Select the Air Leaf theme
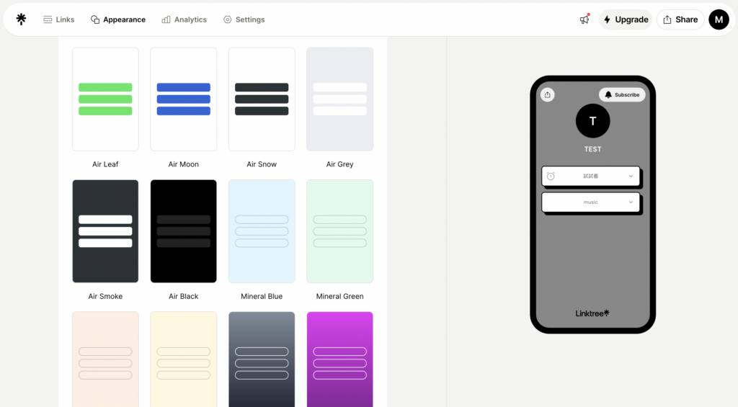 (x=105, y=99)
